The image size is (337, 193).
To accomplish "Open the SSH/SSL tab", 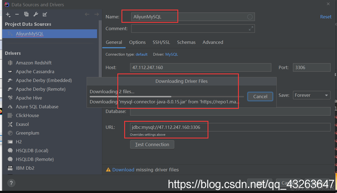I will pos(161,42).
